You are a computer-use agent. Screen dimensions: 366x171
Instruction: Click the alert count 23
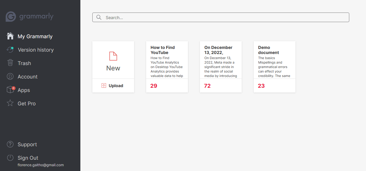pos(261,86)
